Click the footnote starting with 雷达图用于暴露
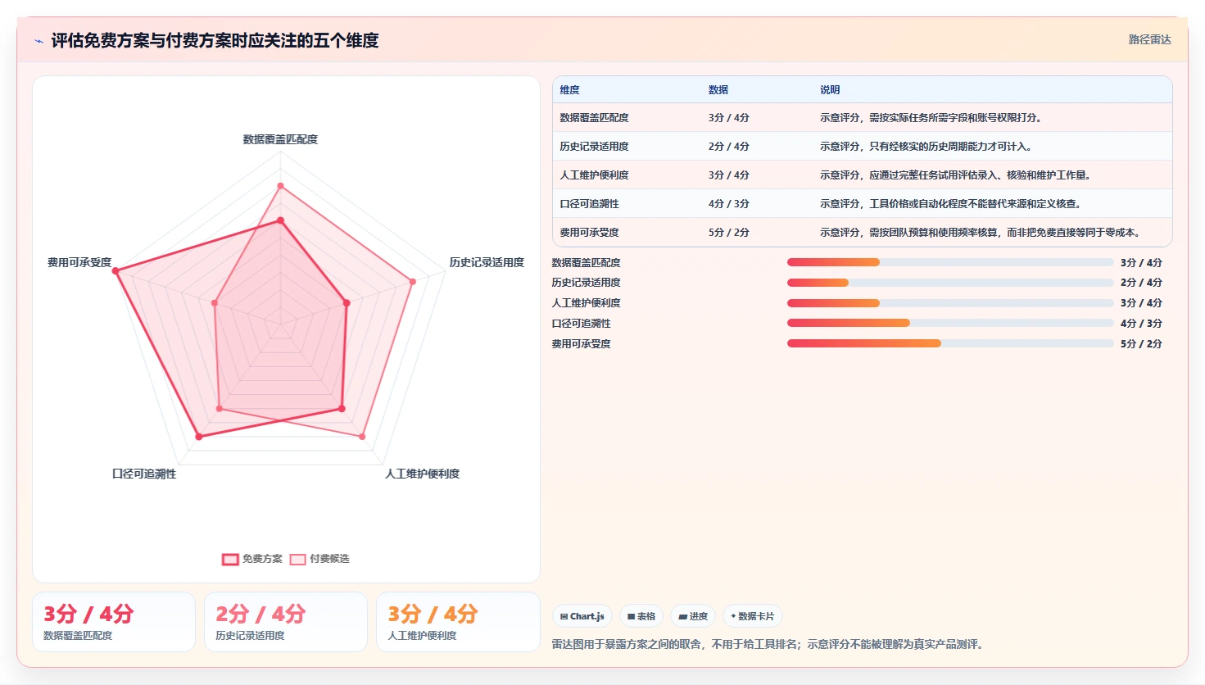Viewport: 1205px width, 685px height. (x=768, y=645)
